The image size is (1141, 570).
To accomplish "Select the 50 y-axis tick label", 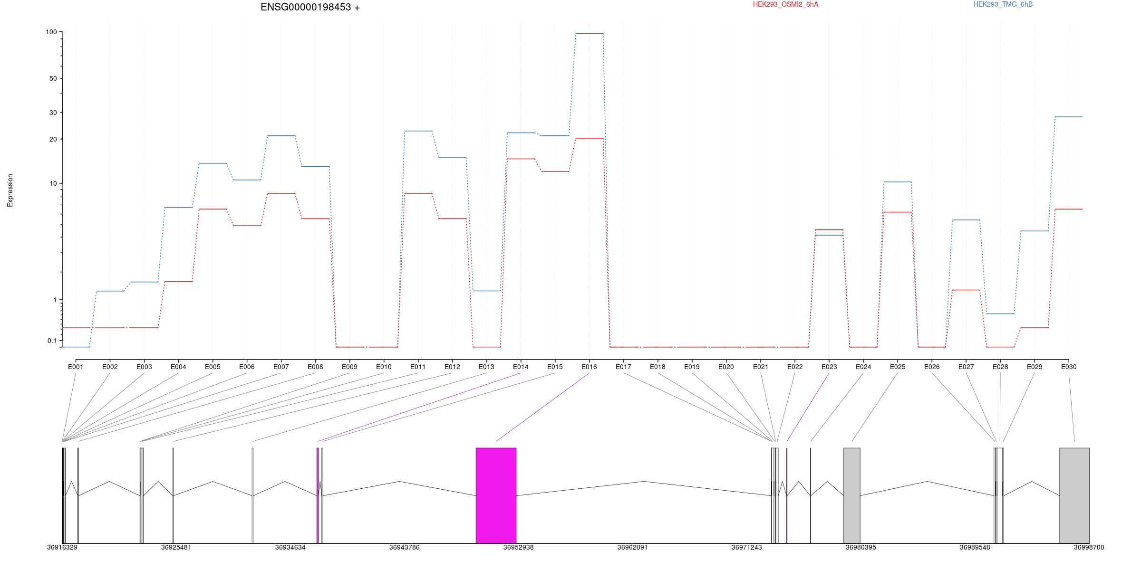I will click(53, 78).
